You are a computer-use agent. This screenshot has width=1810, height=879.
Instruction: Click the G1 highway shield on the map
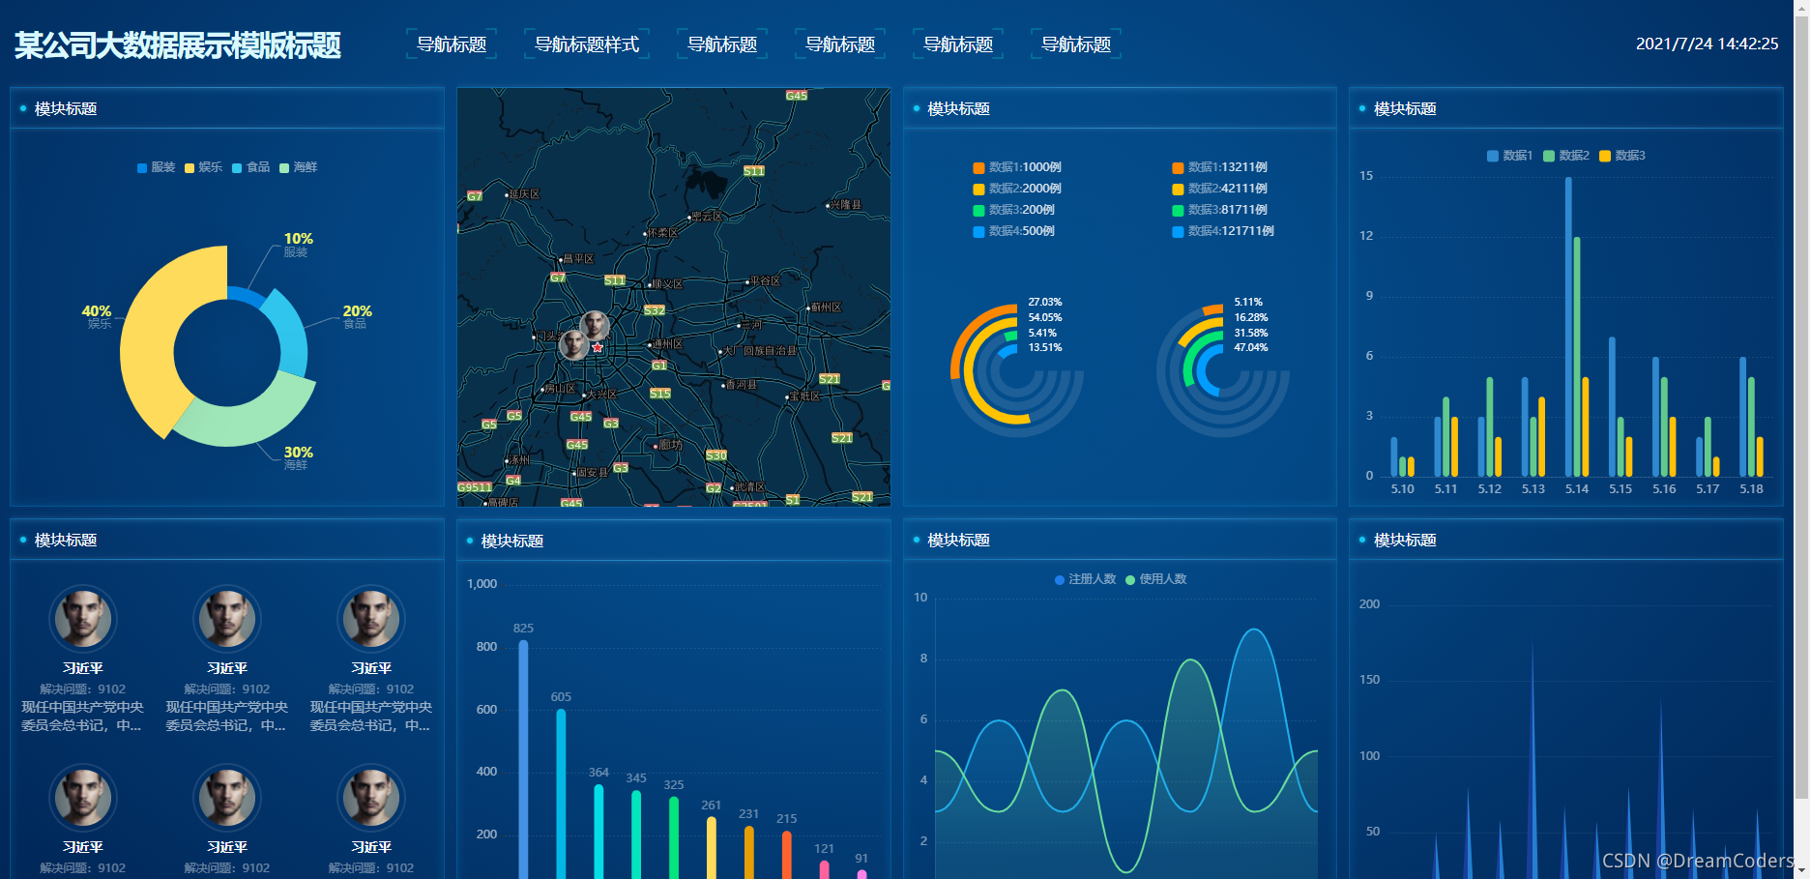click(x=659, y=366)
